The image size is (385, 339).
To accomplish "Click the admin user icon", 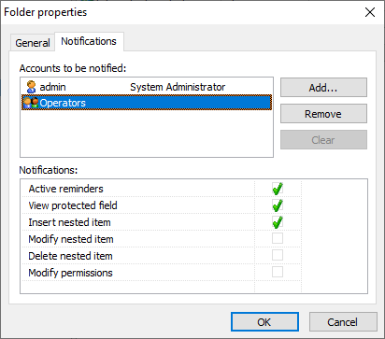I will (31, 87).
